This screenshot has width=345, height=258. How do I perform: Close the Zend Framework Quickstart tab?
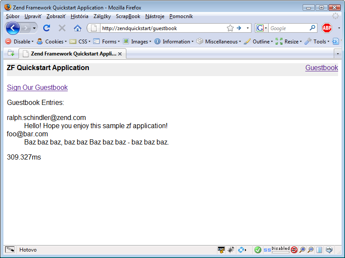coord(120,54)
